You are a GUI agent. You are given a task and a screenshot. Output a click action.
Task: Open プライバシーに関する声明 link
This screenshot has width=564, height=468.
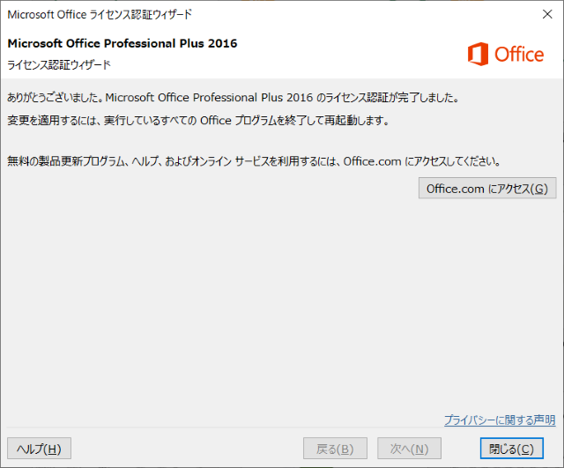500,420
